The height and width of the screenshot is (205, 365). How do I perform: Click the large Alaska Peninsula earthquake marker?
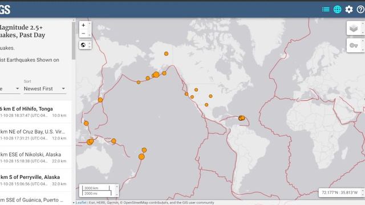tap(156, 75)
